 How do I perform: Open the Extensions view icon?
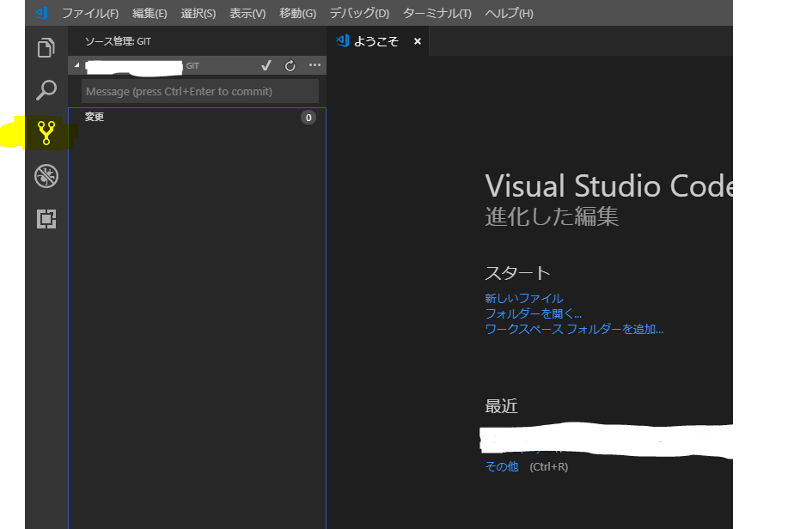[46, 219]
